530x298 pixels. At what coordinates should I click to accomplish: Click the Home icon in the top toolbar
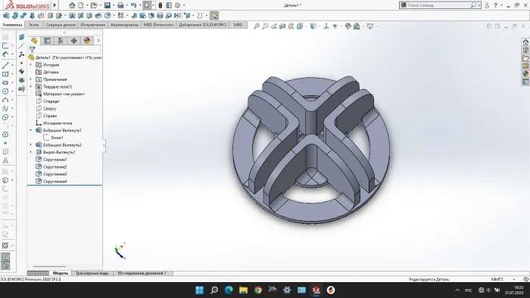point(72,5)
